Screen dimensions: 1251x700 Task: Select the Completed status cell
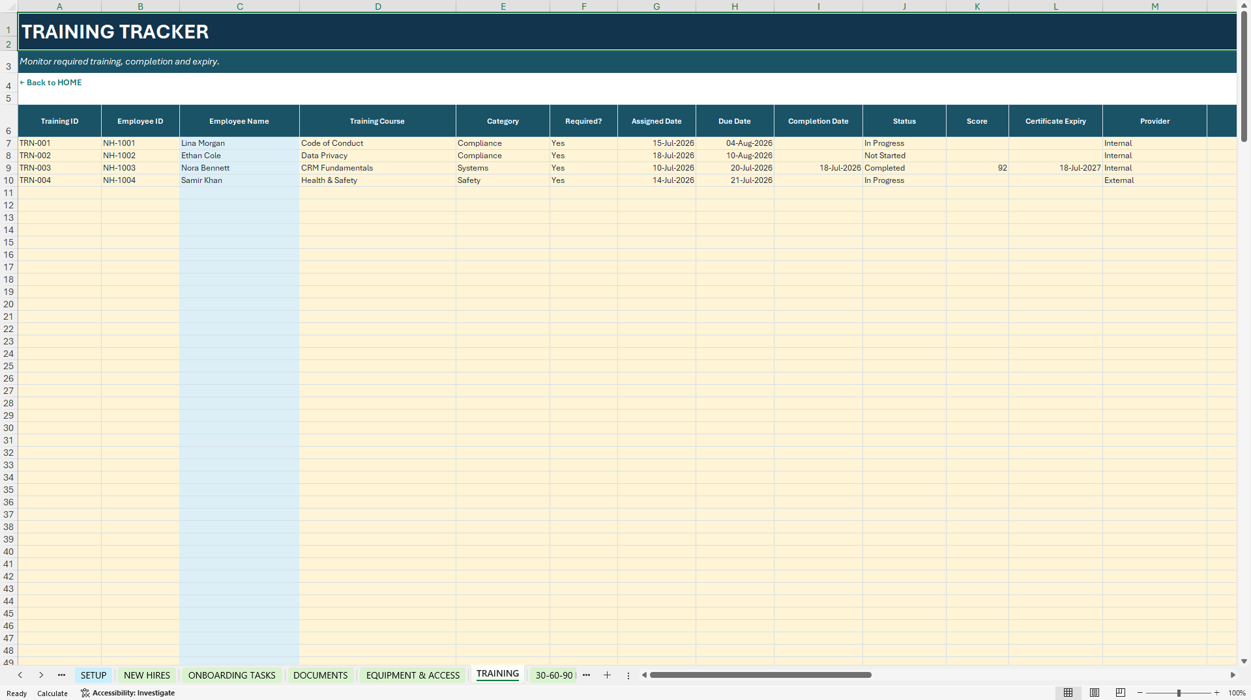[x=904, y=168]
